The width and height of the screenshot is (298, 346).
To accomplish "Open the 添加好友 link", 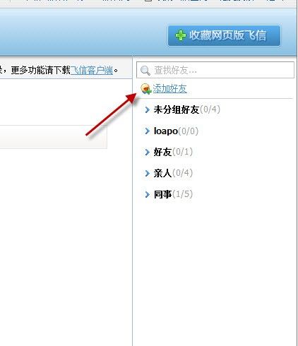I will point(169,89).
